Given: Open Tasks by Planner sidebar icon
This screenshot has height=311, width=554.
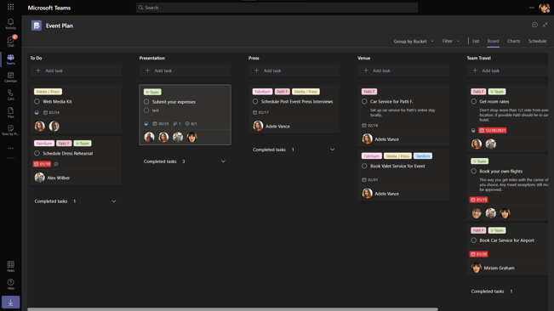Looking at the screenshot, I should tap(10, 130).
